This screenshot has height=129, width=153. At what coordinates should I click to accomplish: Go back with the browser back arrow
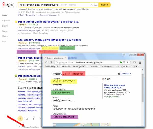(x=46, y=62)
